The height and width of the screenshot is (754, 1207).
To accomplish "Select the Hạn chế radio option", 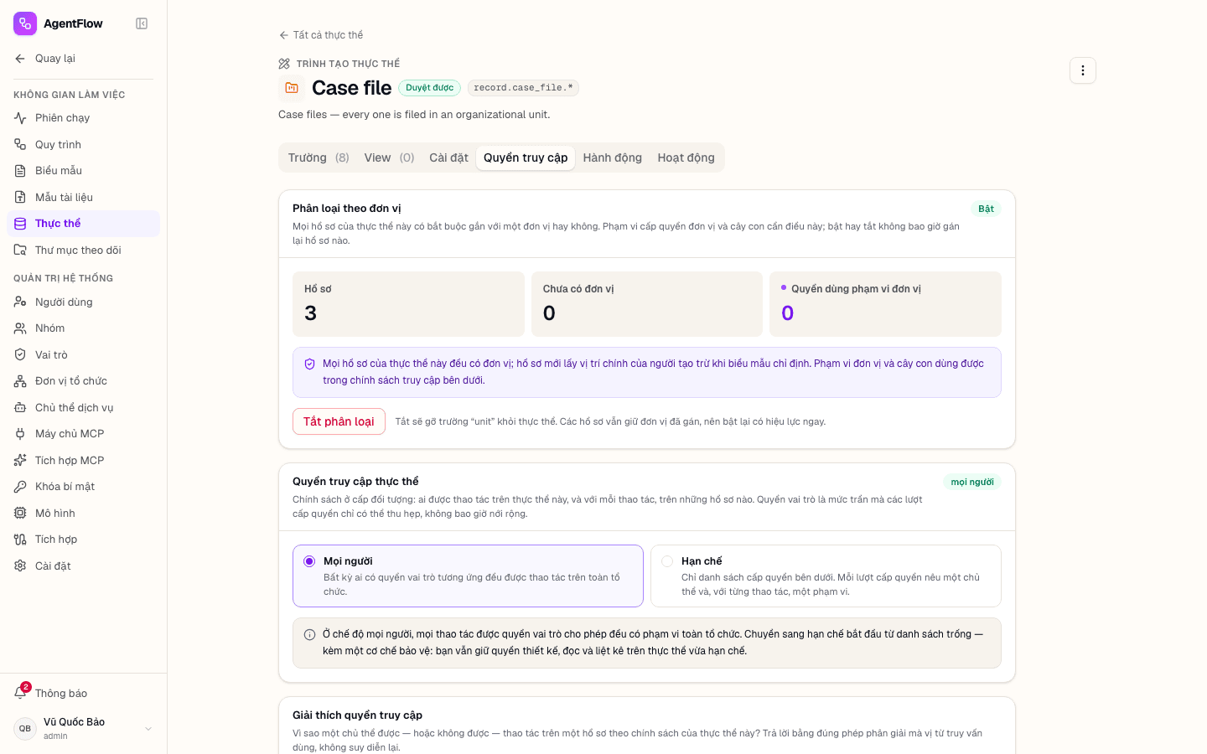I will 667,561.
